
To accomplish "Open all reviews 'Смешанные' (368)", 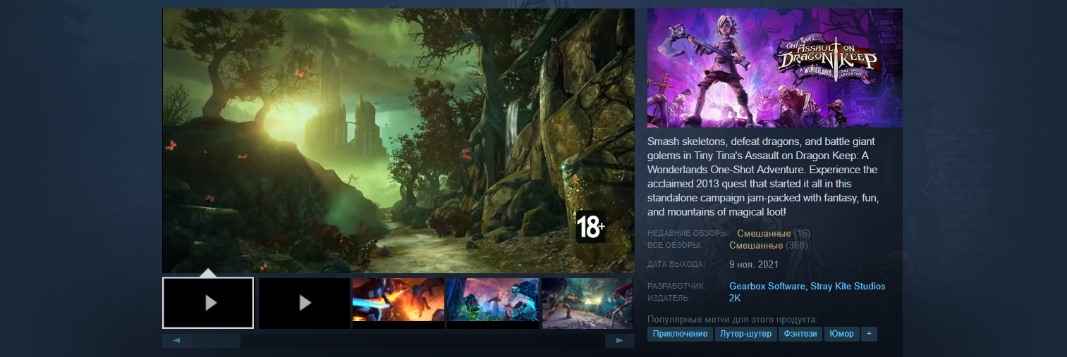I will (756, 246).
